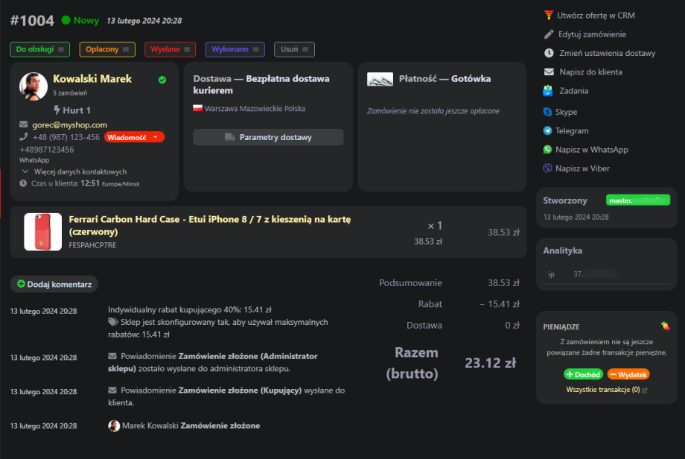Click the clock icon for delivery settings
The width and height of the screenshot is (685, 459).
(x=549, y=53)
